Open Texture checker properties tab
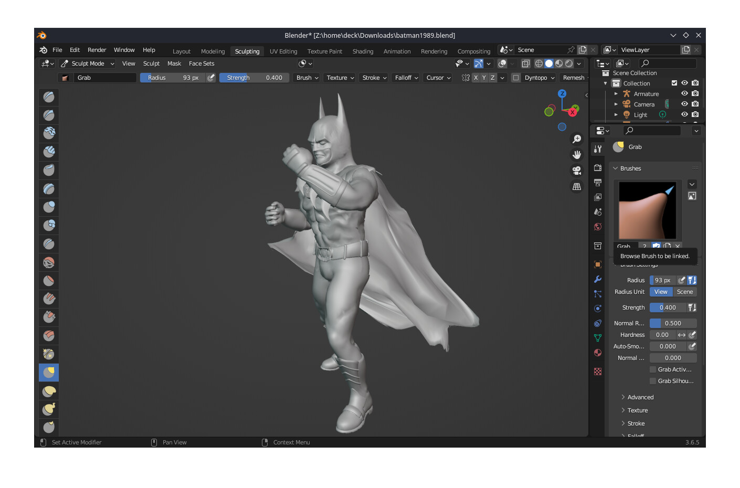 [x=598, y=372]
